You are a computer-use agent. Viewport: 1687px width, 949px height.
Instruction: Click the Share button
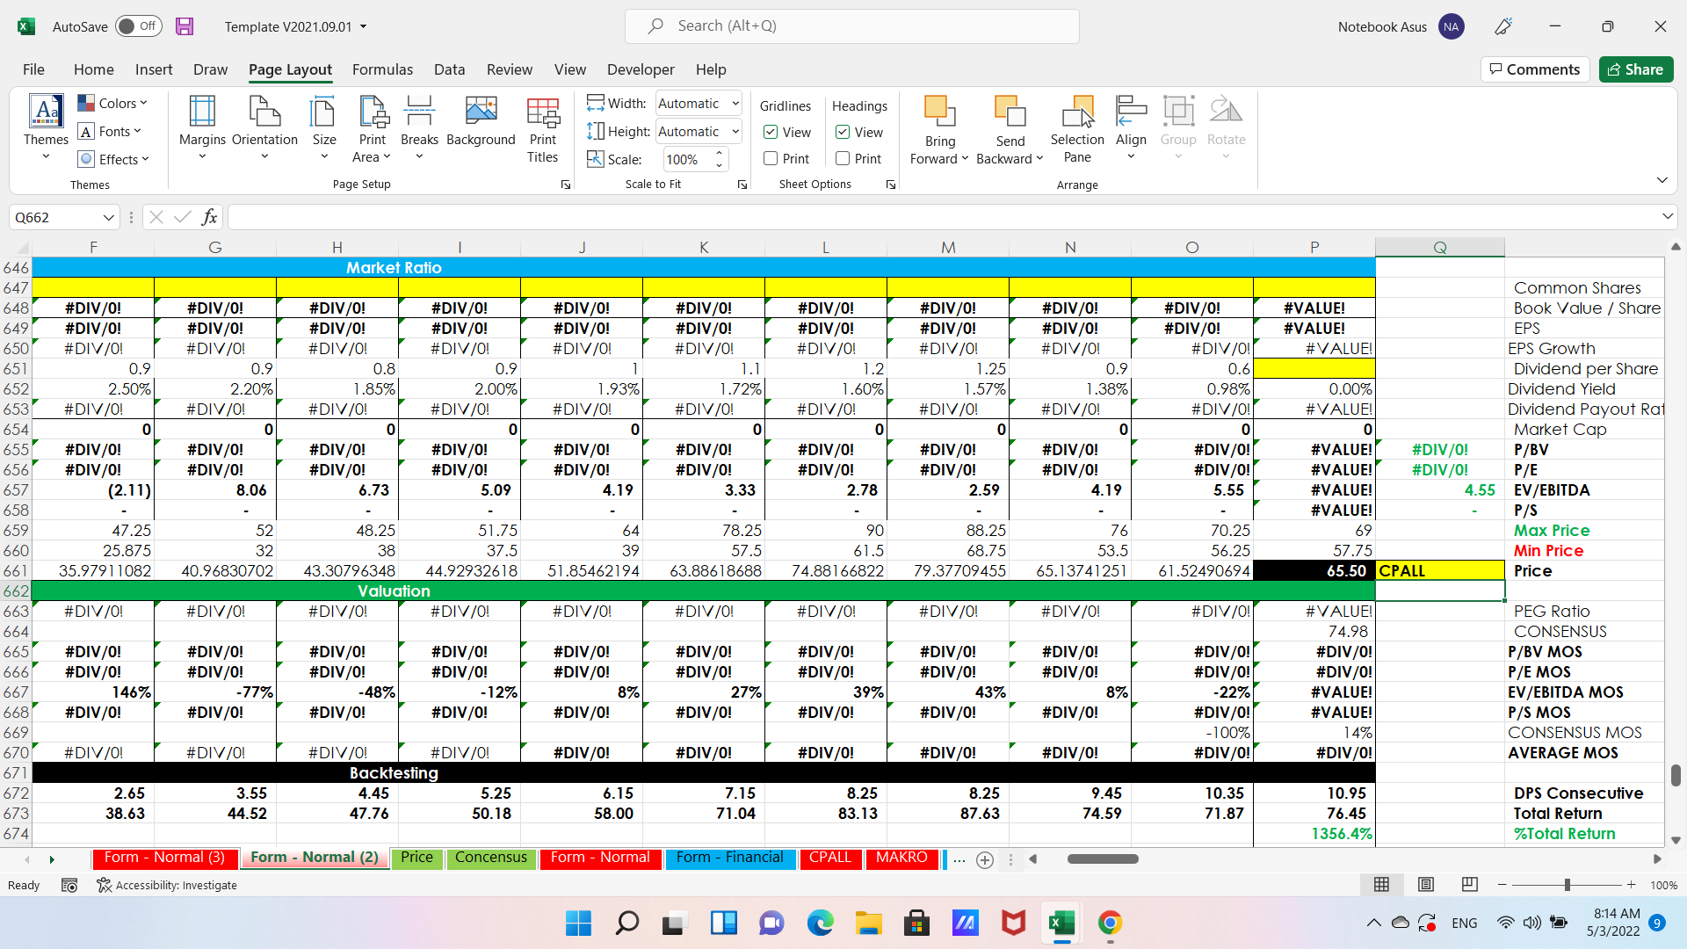[1635, 69]
